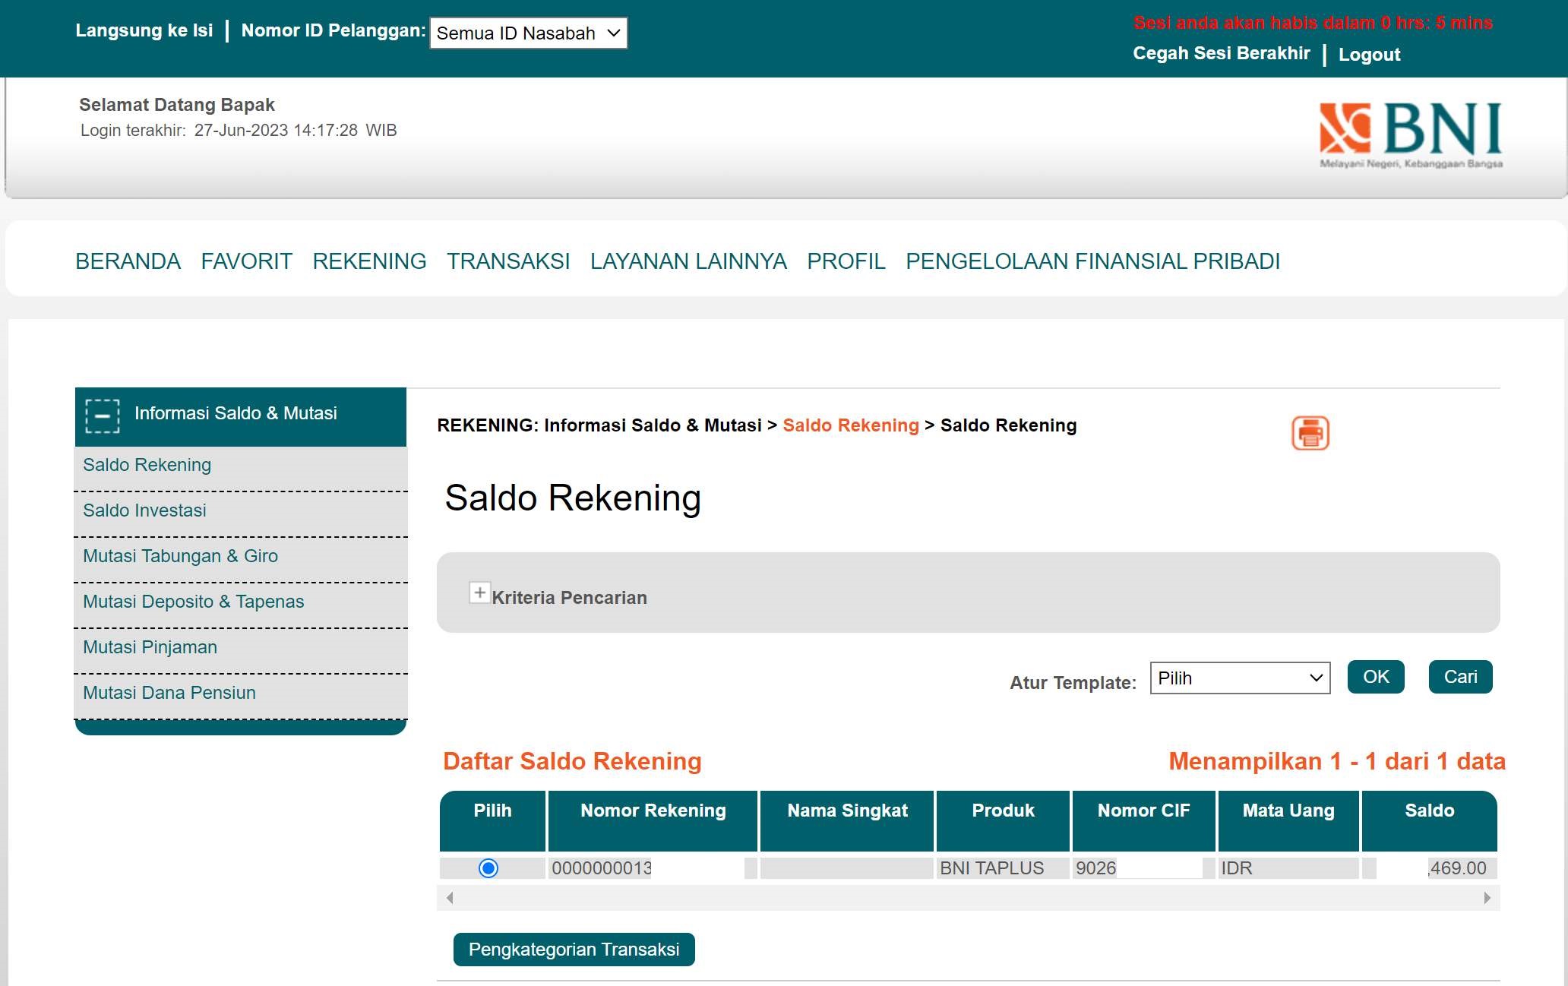Screen dimensions: 1568x986
Task: Click Cegah Sesi Berakhir link
Action: tap(1221, 53)
